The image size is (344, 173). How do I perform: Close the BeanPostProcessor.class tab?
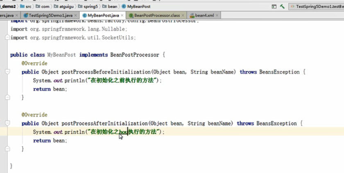point(183,16)
